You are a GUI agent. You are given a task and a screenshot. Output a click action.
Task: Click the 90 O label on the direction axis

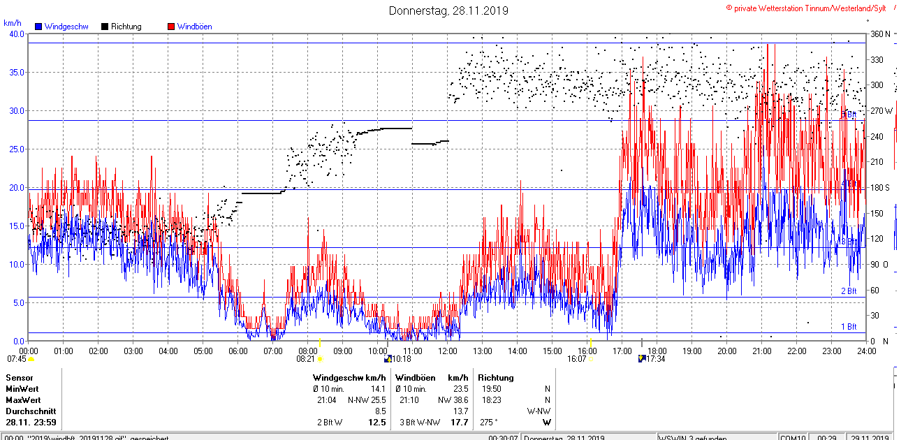pos(879,265)
